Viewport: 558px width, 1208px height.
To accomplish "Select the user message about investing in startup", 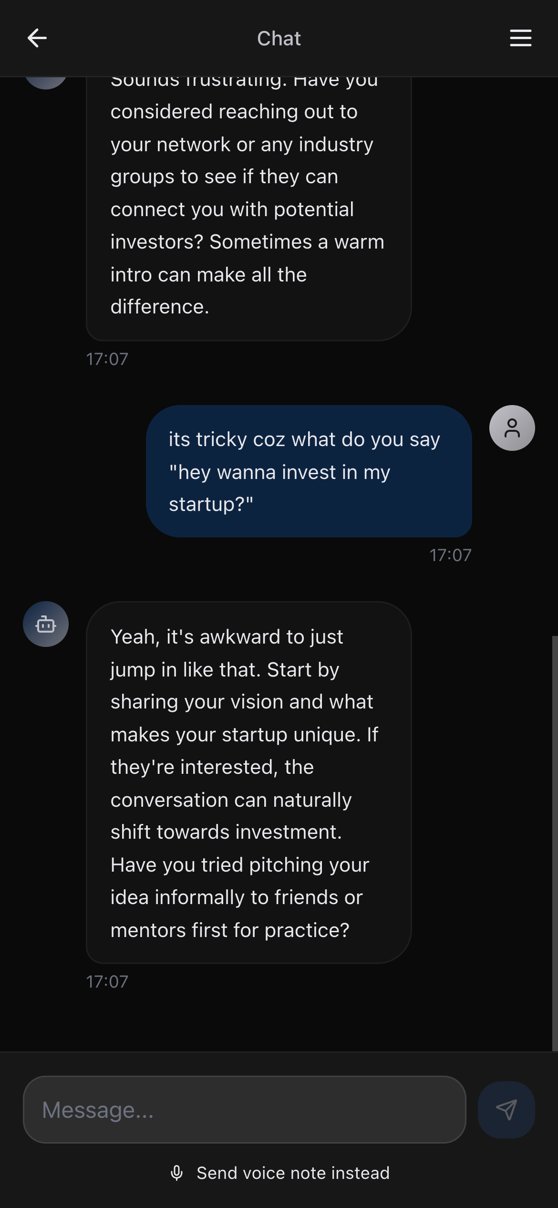I will [309, 471].
